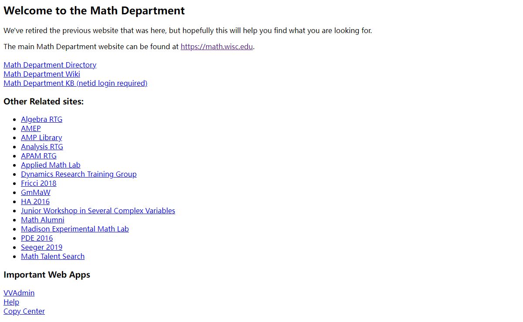Open the Applied Math Lab link
523x322 pixels.
click(x=51, y=165)
